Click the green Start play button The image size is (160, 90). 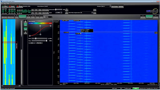click(5, 6)
